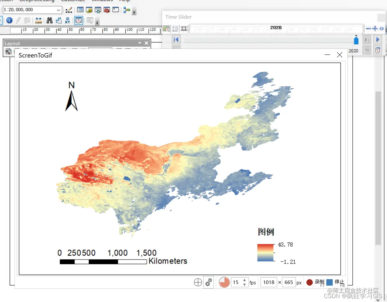Image resolution: width=387 pixels, height=302 pixels.
Task: Select the Measure ruler tool
Action: [39, 21]
